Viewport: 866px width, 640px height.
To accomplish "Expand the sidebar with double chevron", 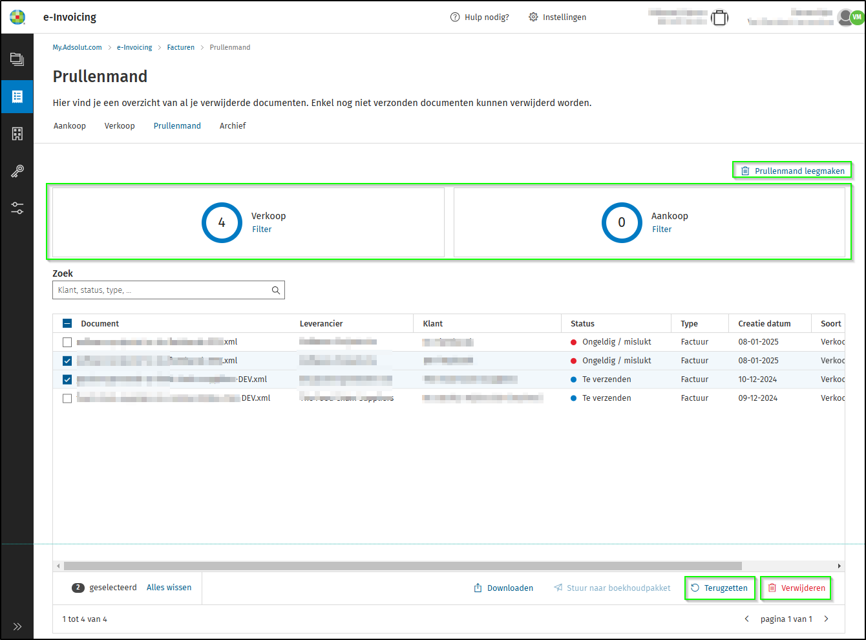I will [x=17, y=626].
